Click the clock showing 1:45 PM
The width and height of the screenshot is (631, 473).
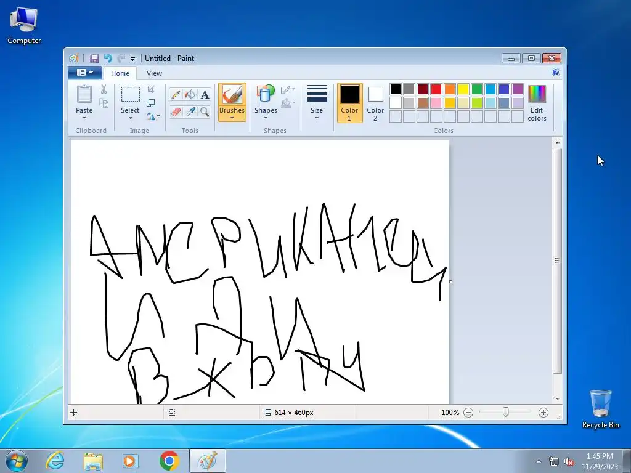click(x=600, y=456)
